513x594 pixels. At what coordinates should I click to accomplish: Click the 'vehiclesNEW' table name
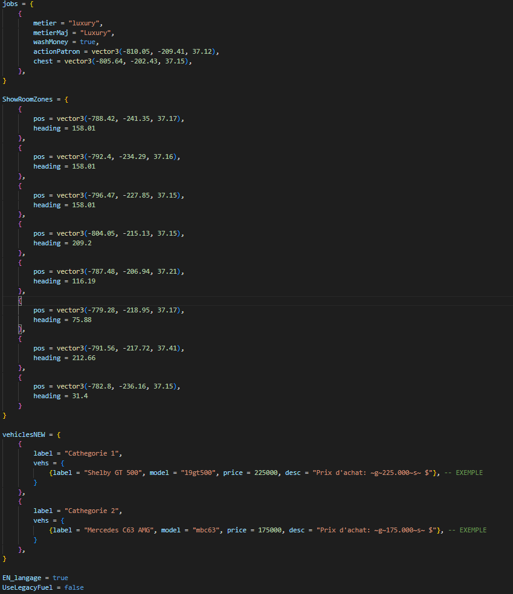click(x=24, y=435)
